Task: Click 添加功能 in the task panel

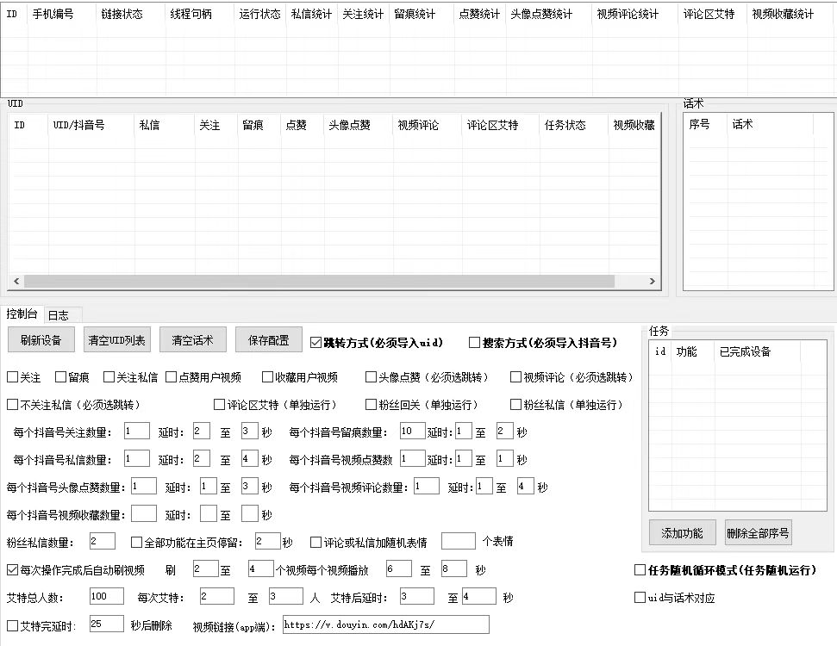Action: [681, 532]
